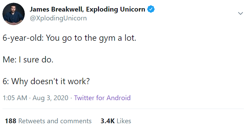The width and height of the screenshot is (247, 129).
Task: Click the blue verified checkmark badge
Action: pyautogui.click(x=151, y=9)
